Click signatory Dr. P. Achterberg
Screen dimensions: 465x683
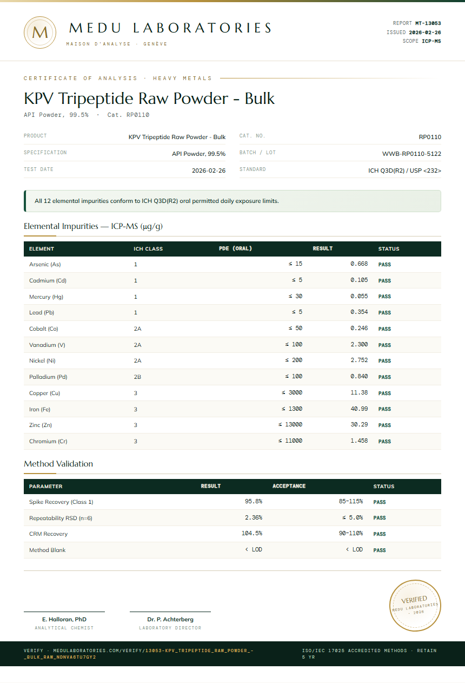coord(170,619)
